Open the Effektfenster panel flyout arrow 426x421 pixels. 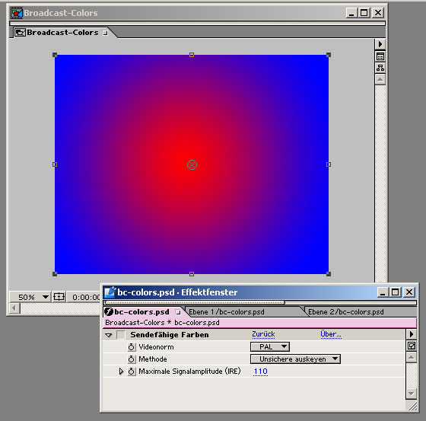411,334
